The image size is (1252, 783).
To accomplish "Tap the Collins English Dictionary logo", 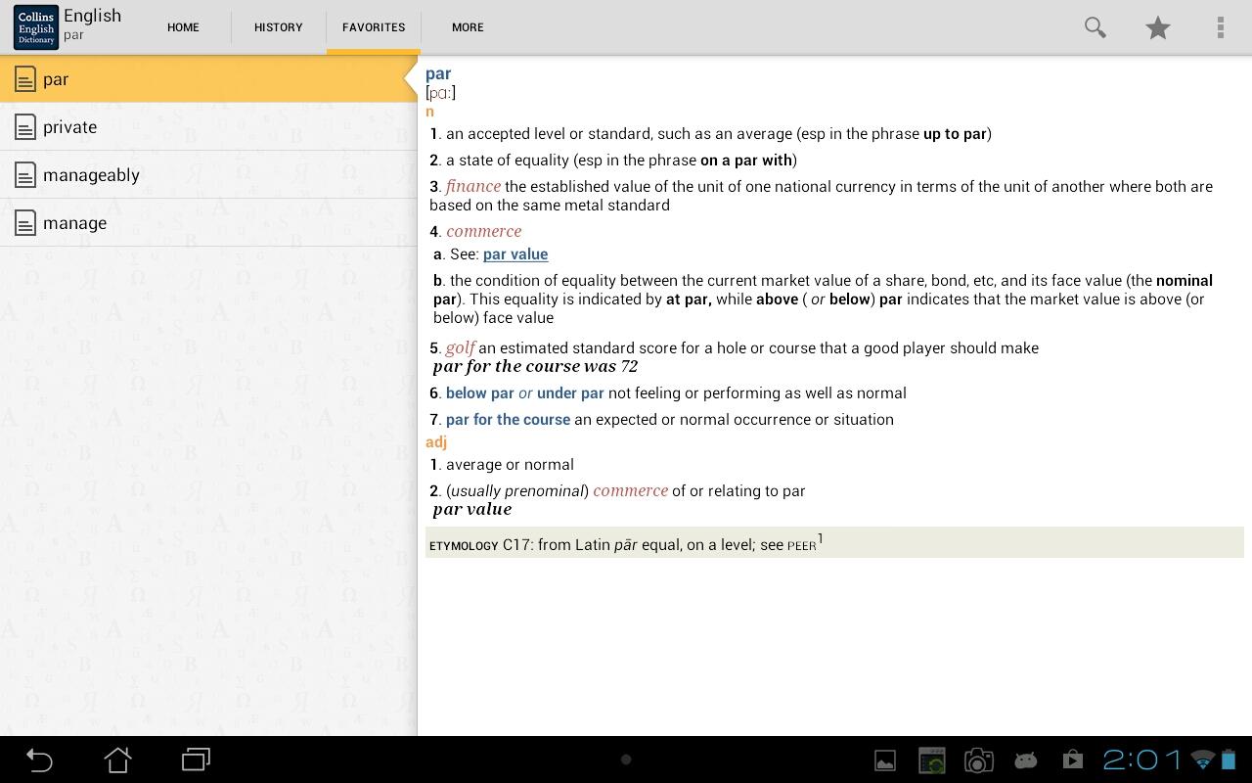I will pyautogui.click(x=35, y=26).
